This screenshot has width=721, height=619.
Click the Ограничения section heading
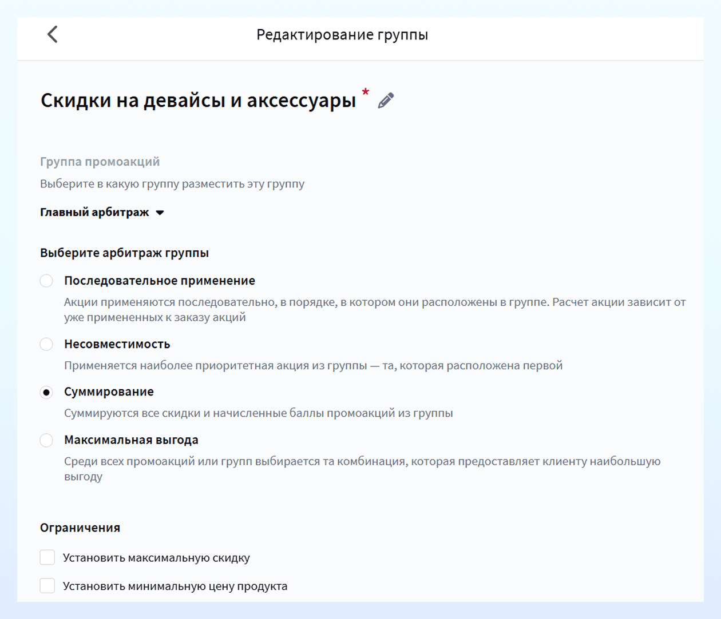(80, 528)
